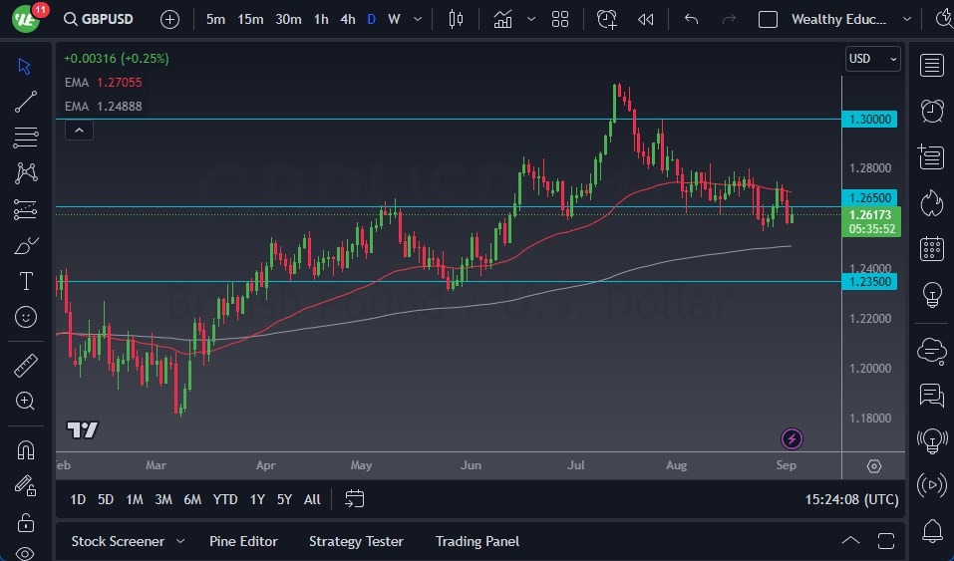Select the trend line drawing tool
The image size is (954, 561).
(26, 101)
